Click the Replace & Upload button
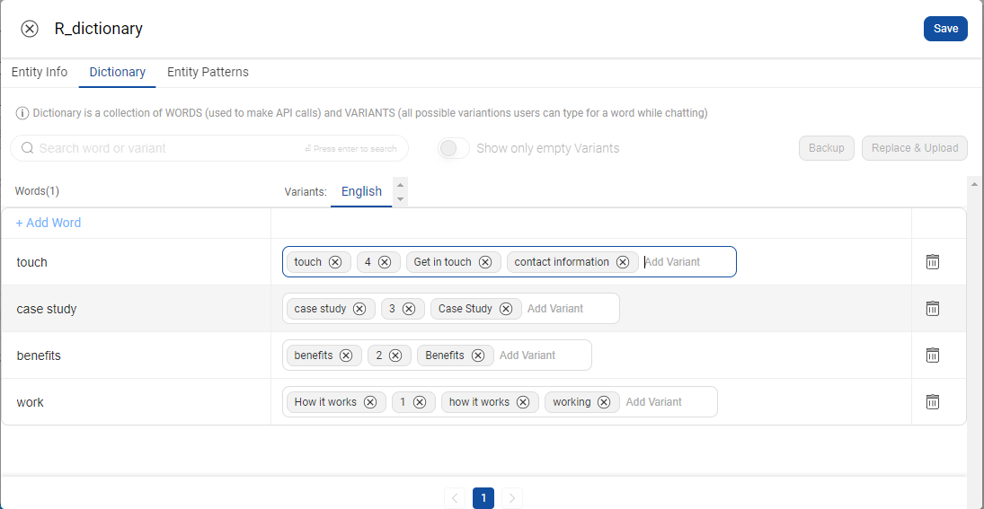 point(915,148)
